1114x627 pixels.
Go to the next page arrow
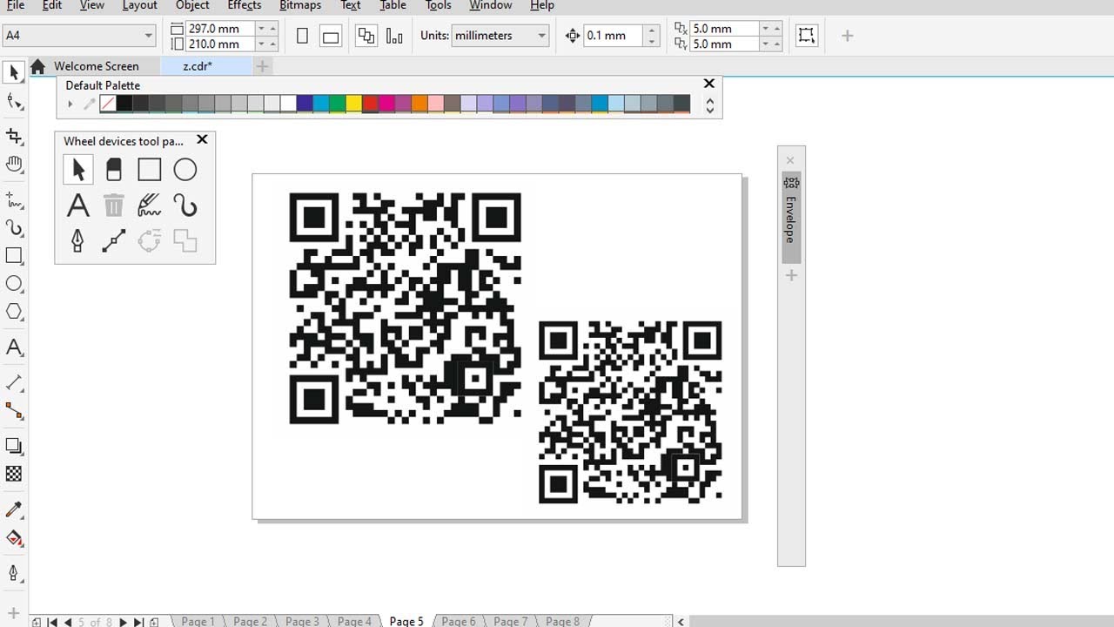[123, 622]
